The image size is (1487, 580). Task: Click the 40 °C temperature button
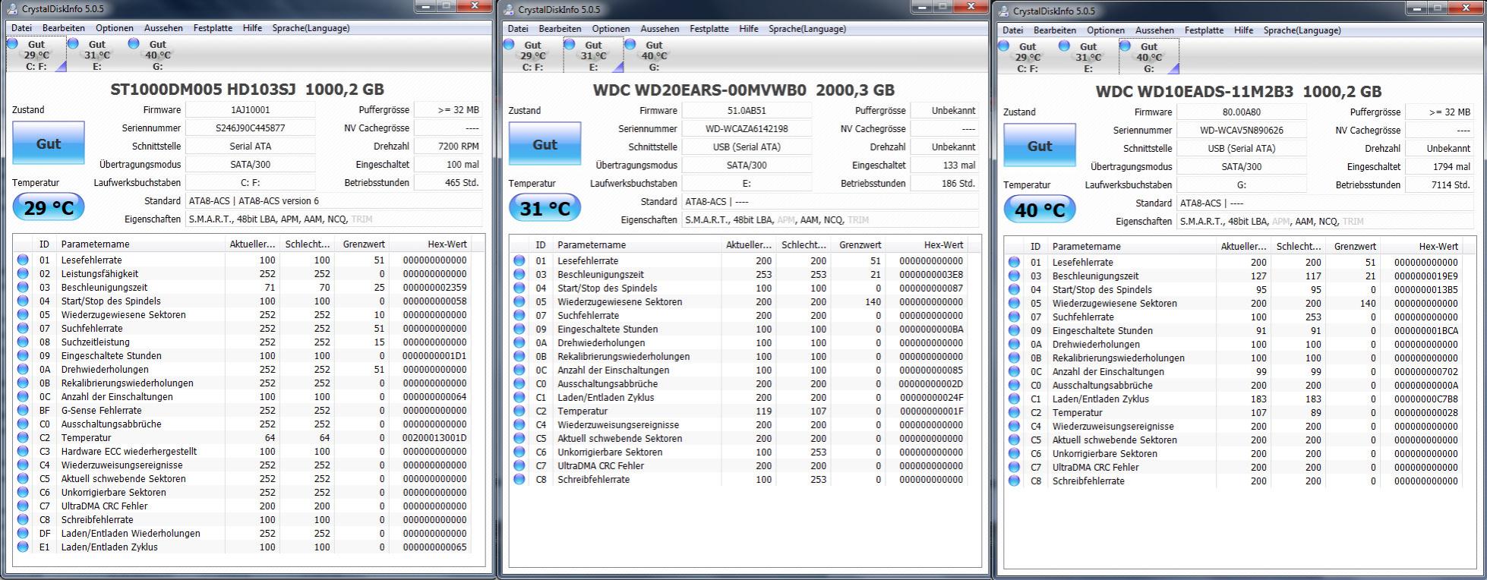point(1040,210)
